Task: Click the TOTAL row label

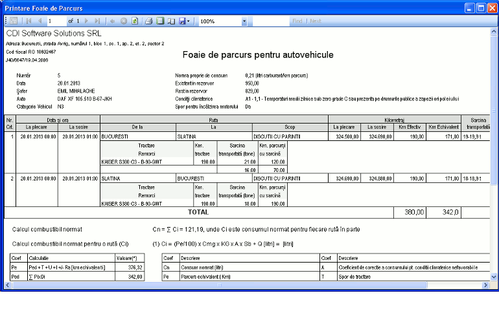Action: coord(198,212)
